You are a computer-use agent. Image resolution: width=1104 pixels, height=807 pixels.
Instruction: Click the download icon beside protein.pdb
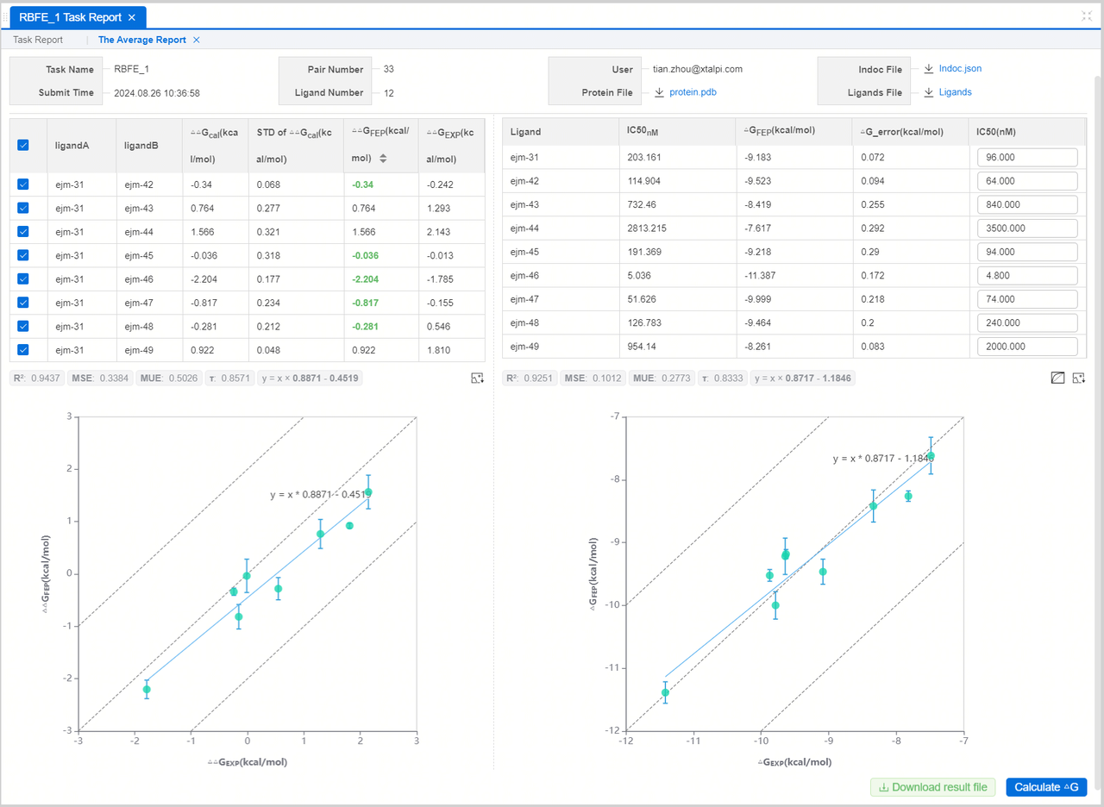[x=659, y=92]
